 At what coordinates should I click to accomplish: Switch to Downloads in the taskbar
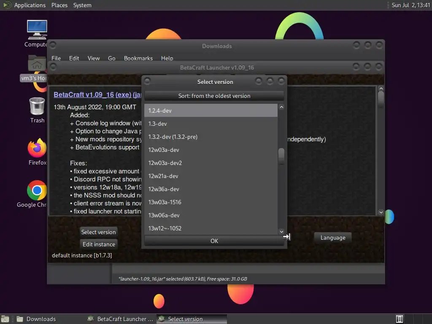(x=36, y=319)
